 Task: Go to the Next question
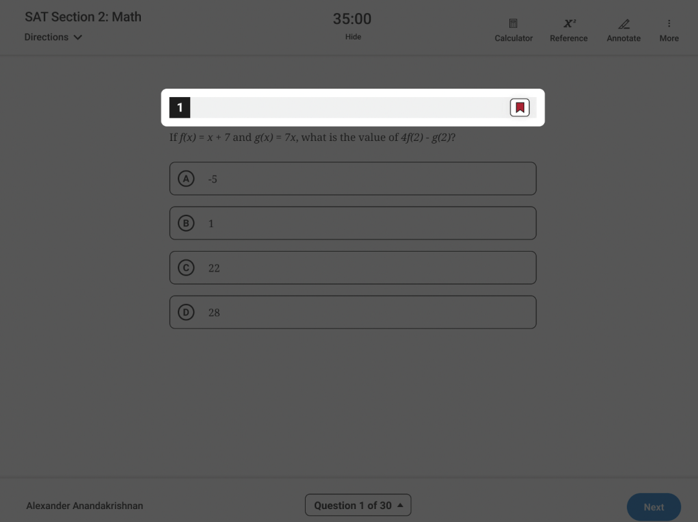coord(653,507)
